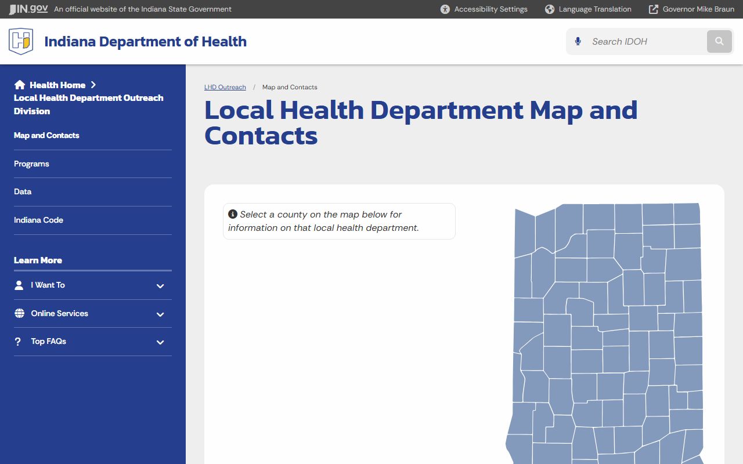This screenshot has height=464, width=743.
Task: Click the Indiana Department of Health shield logo
Action: pyautogui.click(x=21, y=41)
